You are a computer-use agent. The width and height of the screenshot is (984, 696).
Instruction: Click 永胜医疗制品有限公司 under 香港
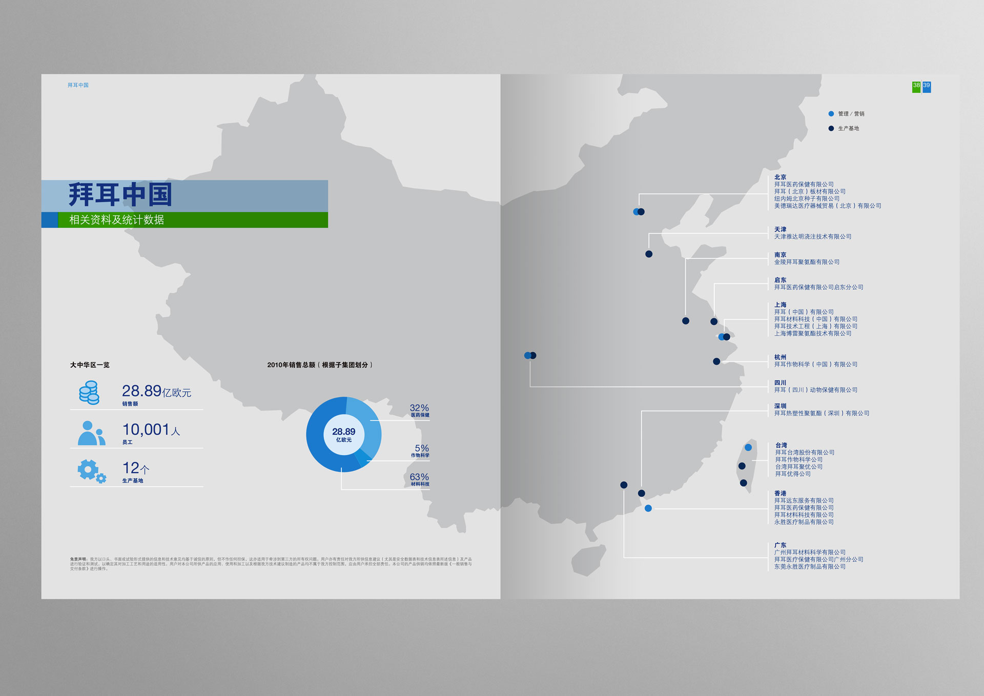pyautogui.click(x=804, y=522)
